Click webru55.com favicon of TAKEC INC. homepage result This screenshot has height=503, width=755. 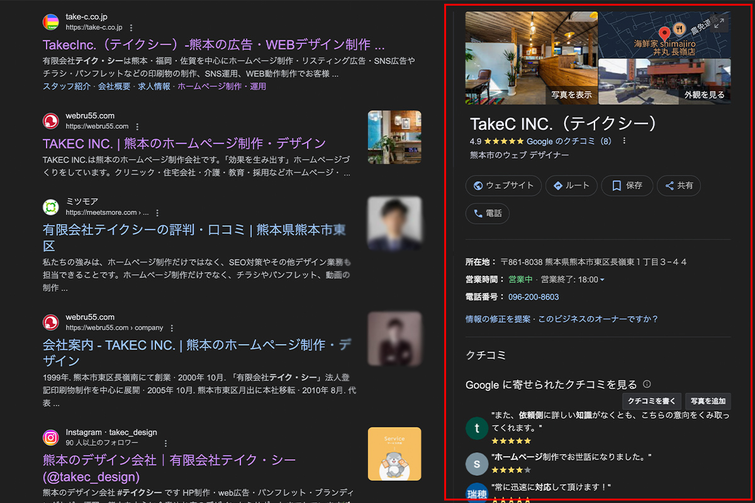[x=51, y=121]
